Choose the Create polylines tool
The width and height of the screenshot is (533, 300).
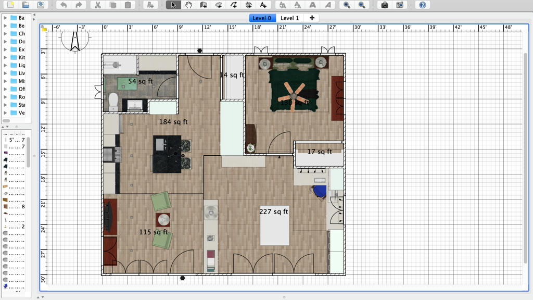(x=234, y=5)
